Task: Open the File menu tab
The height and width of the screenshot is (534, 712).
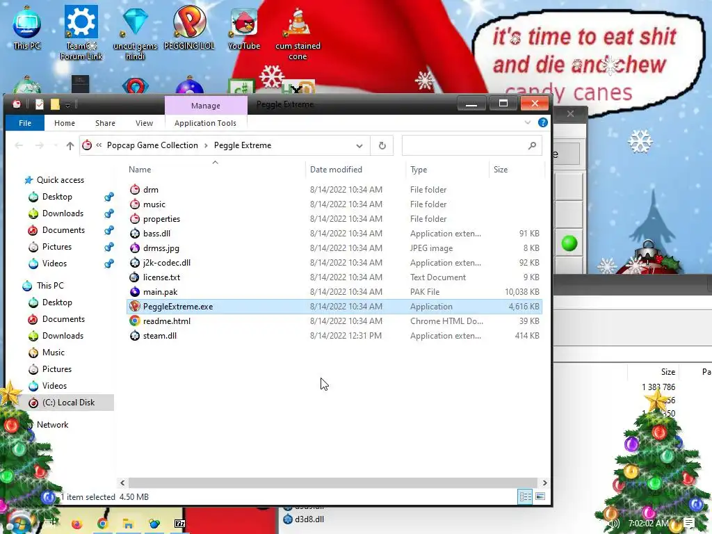Action: (25, 123)
